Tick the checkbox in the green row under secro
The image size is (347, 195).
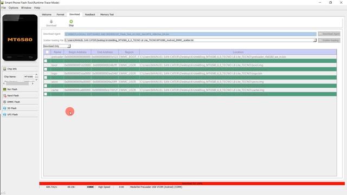pos(46,86)
